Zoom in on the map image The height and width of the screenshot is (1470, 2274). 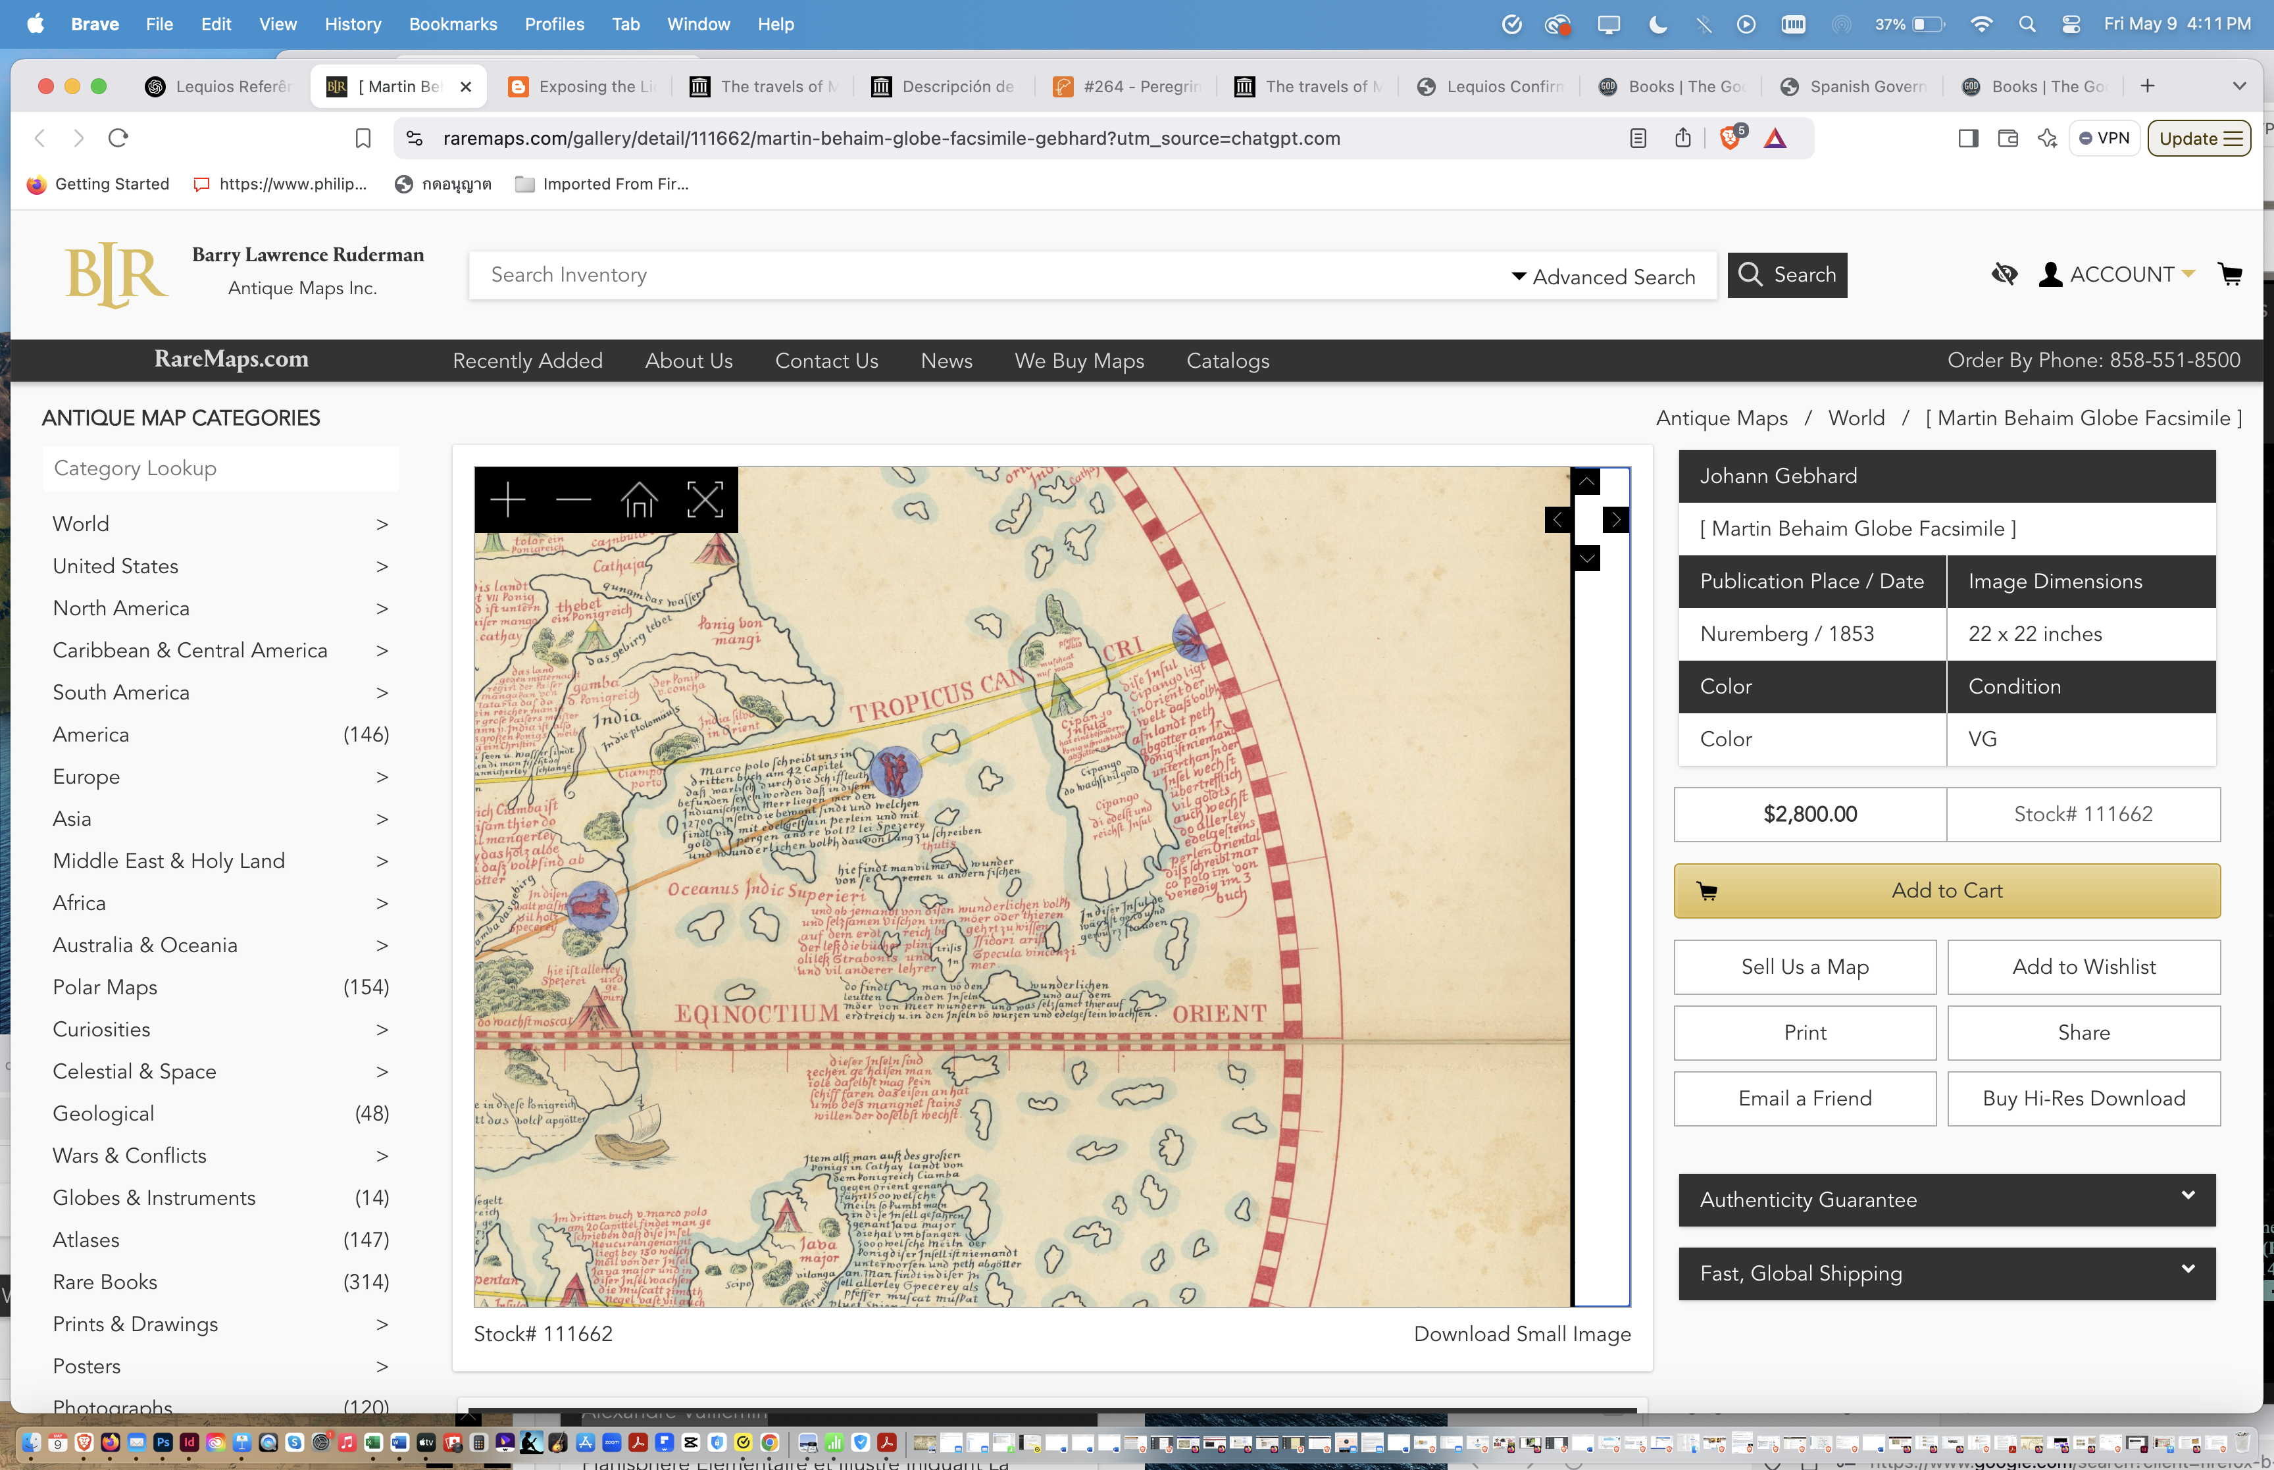[x=508, y=499]
